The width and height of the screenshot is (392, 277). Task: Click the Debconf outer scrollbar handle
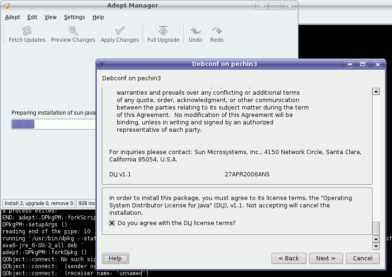tap(376, 228)
